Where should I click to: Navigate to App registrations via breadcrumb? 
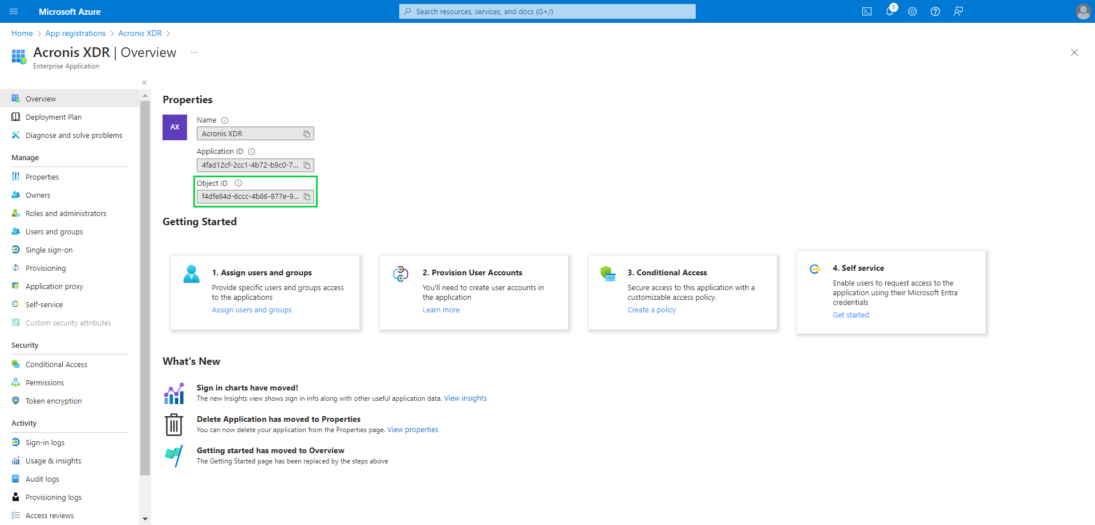75,33
